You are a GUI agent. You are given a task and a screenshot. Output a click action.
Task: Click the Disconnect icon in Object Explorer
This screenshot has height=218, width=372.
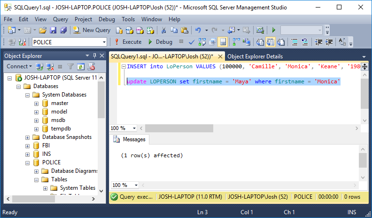click(50, 66)
